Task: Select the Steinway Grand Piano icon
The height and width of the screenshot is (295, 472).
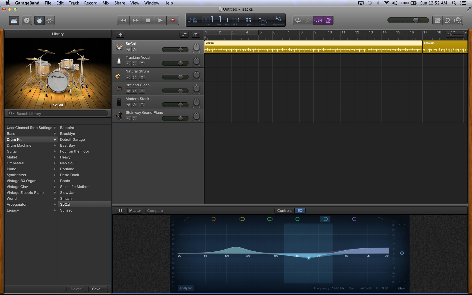Action: coord(119,116)
